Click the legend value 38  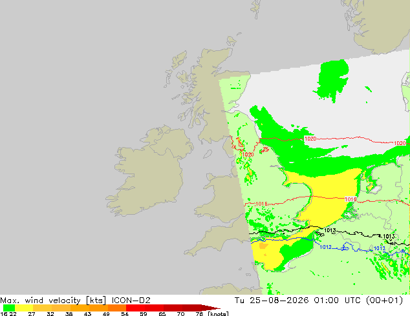click(x=69, y=314)
